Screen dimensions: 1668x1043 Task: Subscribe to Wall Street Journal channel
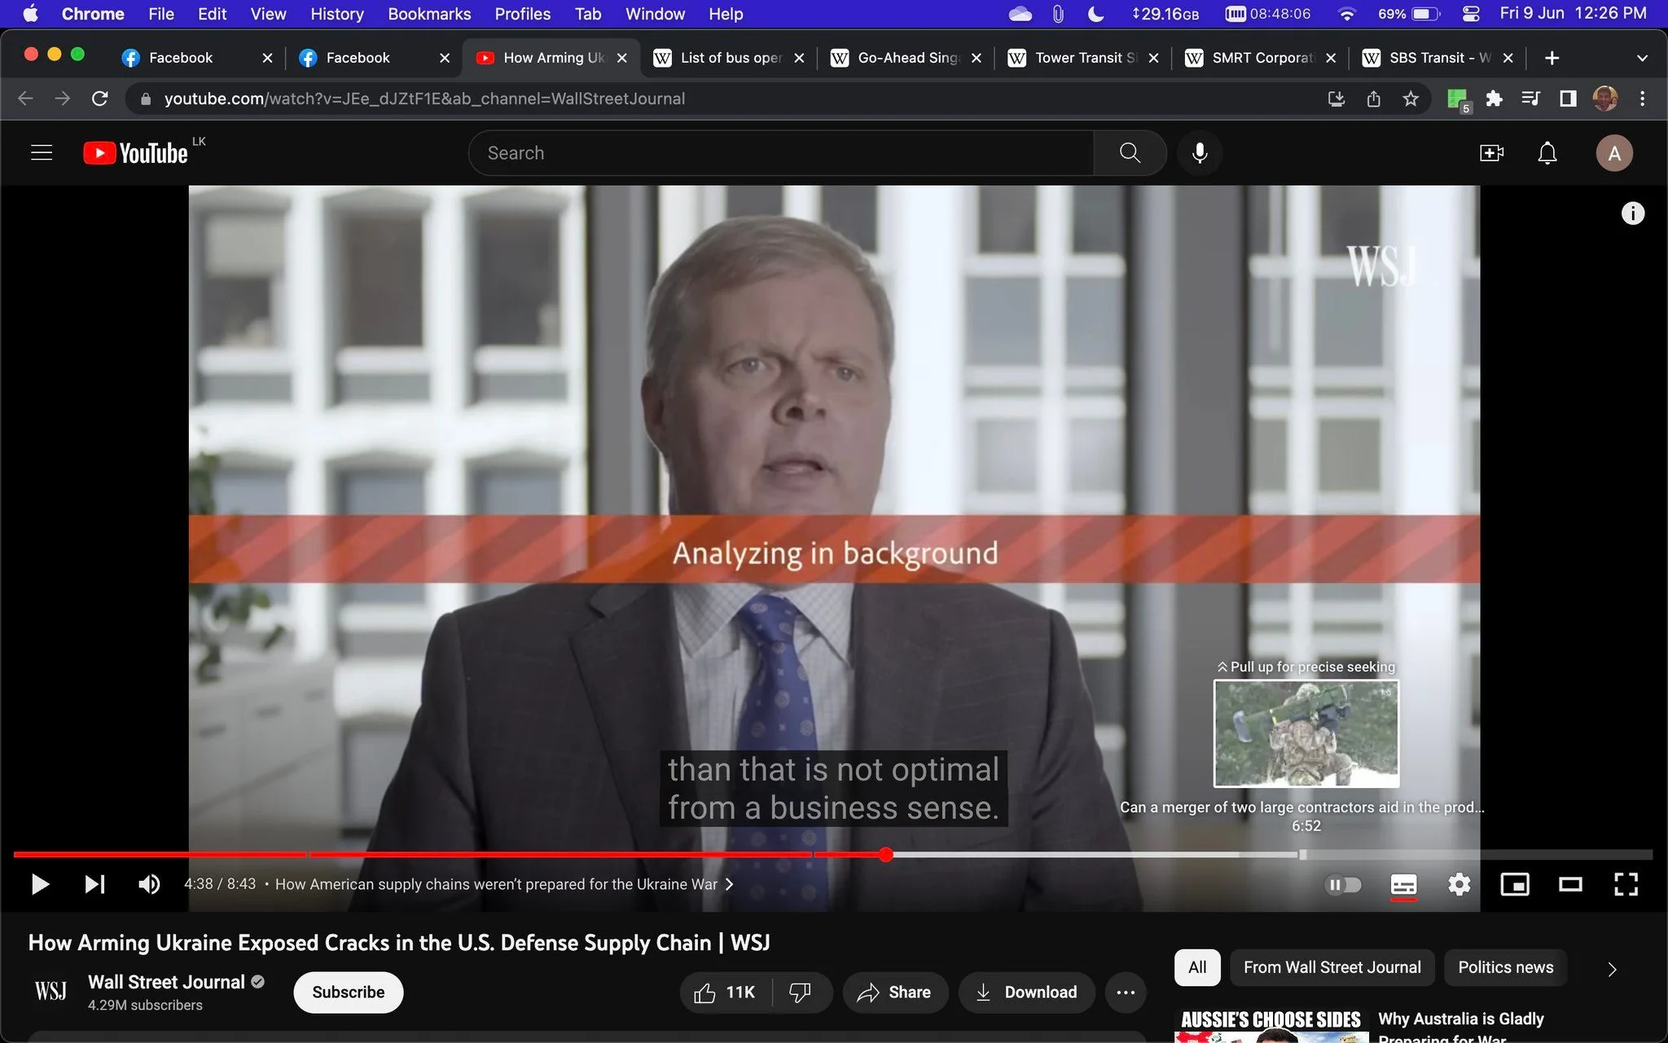[x=348, y=992]
